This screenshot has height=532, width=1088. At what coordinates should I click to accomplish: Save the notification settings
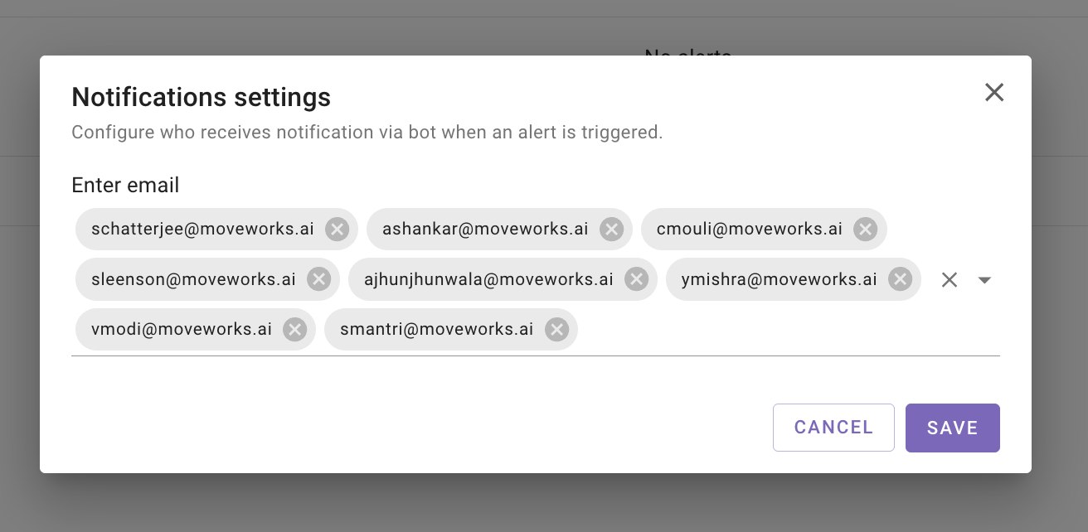953,428
